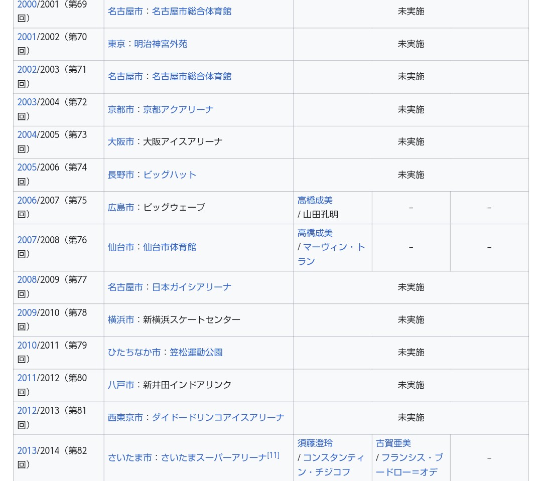
Task: Open the 2006 year link
Action: pyautogui.click(x=27, y=201)
